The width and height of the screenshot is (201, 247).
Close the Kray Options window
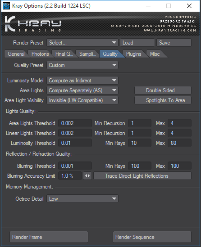tap(189, 6)
